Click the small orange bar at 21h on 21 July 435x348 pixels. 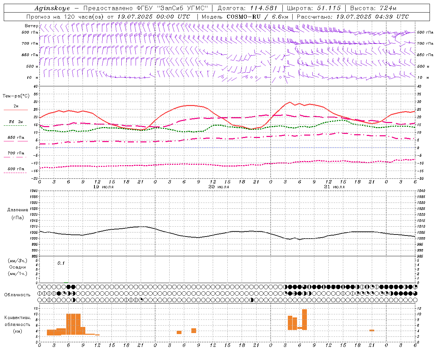[x=372, y=330]
